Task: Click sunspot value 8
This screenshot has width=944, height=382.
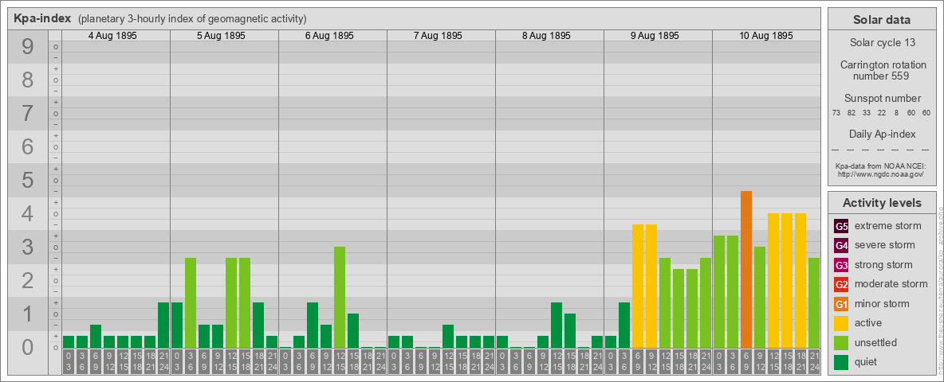Action: coord(896,113)
